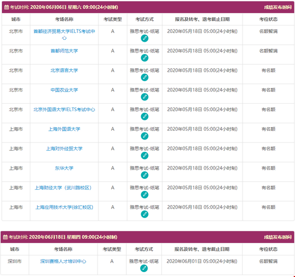Click exam time 2020年06月06日 星期六 header text

(74, 7)
